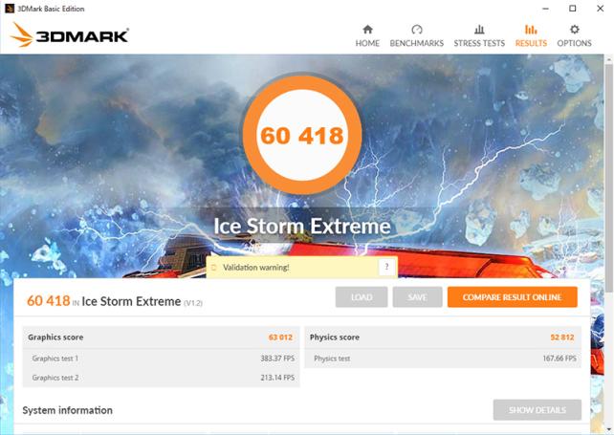Click the Graphics score heading
614x435 pixels.
pos(55,337)
